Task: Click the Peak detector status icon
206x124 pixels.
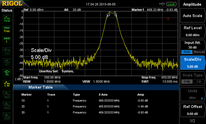Action: point(7,19)
